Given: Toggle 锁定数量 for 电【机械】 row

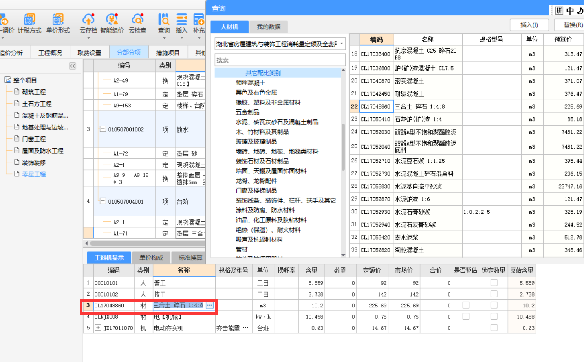Looking at the screenshot, I should (494, 316).
